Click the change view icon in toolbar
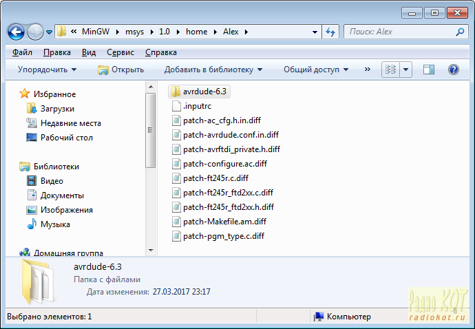Viewport: 475px width, 329px height. (391, 70)
